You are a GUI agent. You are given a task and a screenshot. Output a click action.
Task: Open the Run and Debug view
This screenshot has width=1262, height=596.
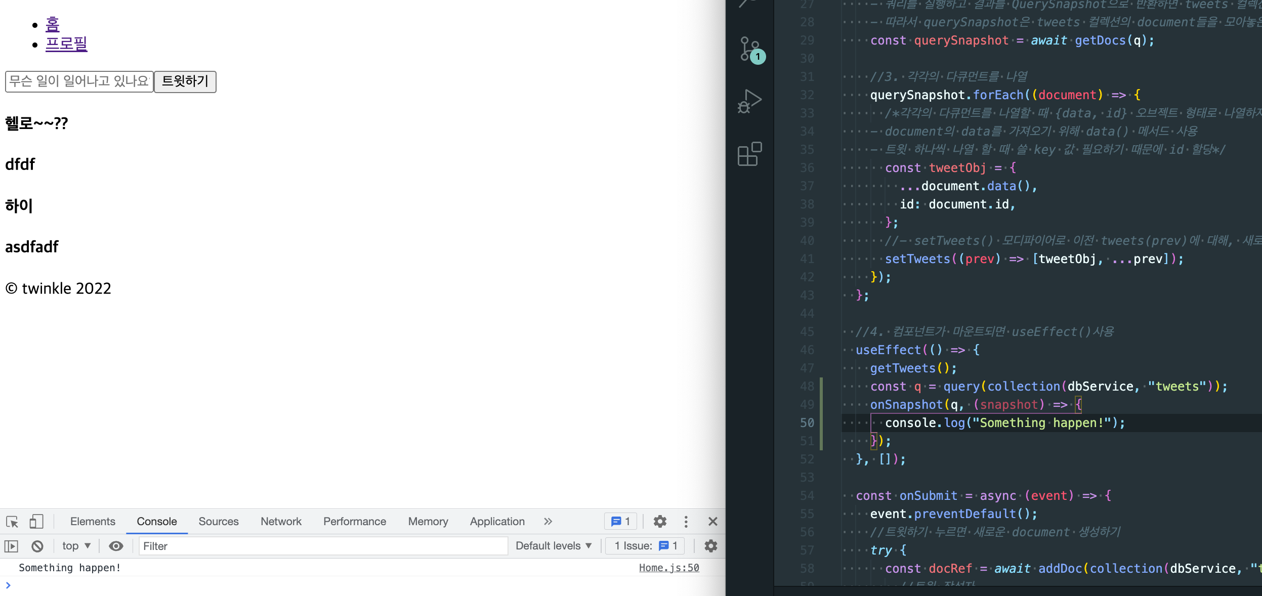click(750, 101)
